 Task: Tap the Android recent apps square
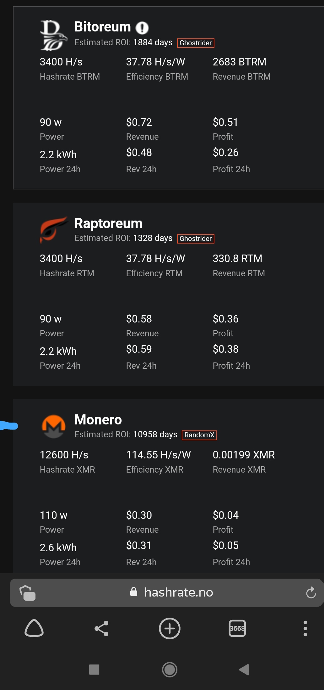tap(94, 670)
